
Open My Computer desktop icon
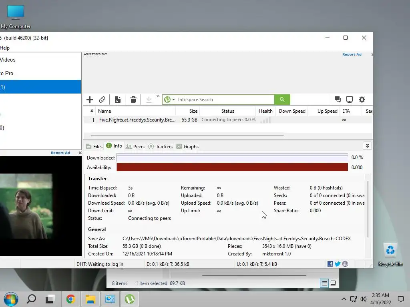[16, 17]
